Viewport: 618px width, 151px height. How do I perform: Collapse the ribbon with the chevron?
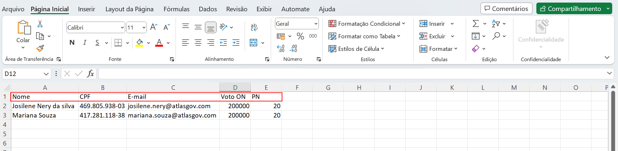(607, 58)
